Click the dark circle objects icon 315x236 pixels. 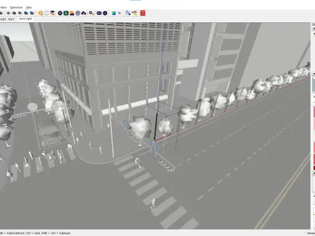[60, 13]
